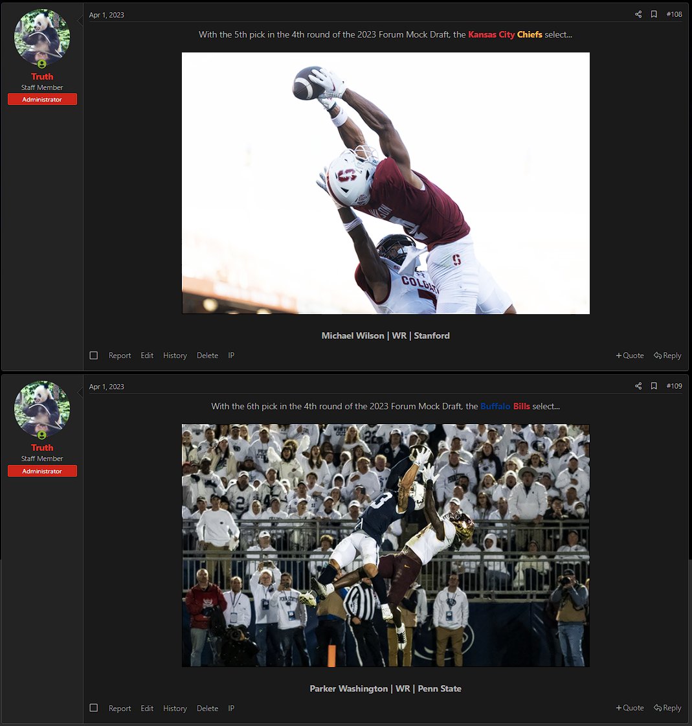Open the Apr 1, 2023 date on post #109
This screenshot has height=726, width=692.
click(106, 386)
